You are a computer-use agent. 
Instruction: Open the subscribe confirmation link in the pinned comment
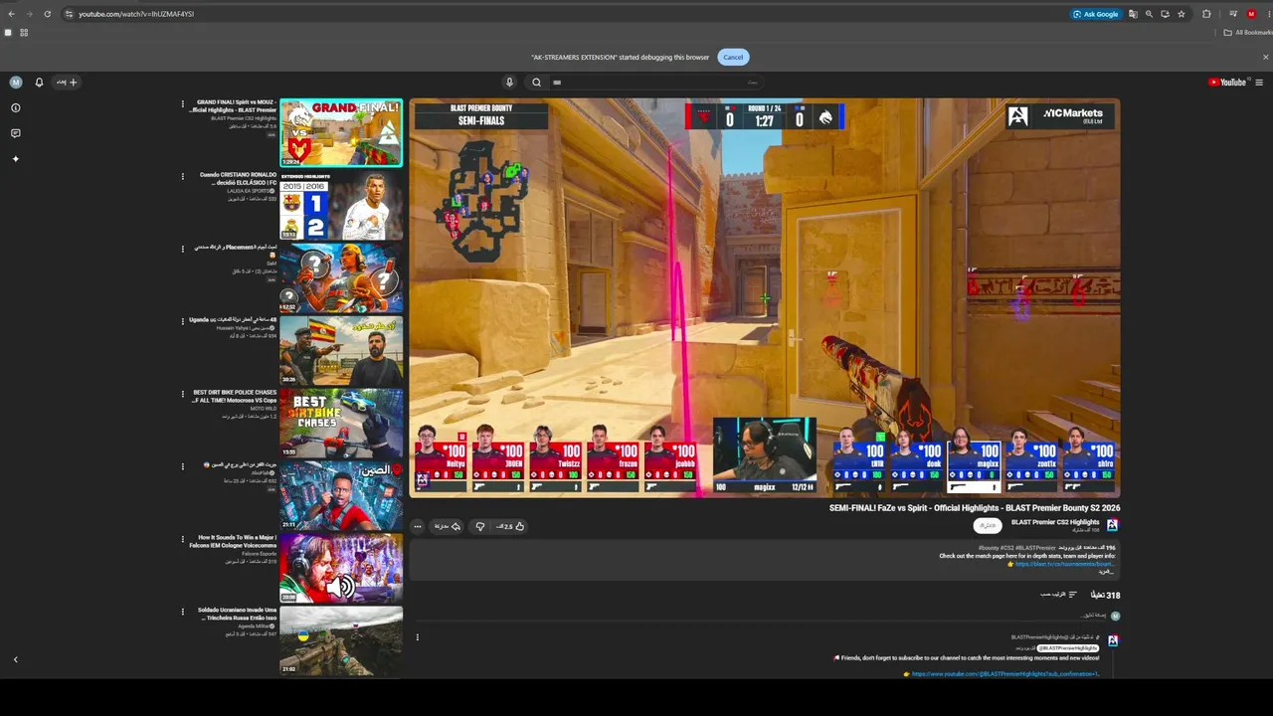click(1004, 674)
